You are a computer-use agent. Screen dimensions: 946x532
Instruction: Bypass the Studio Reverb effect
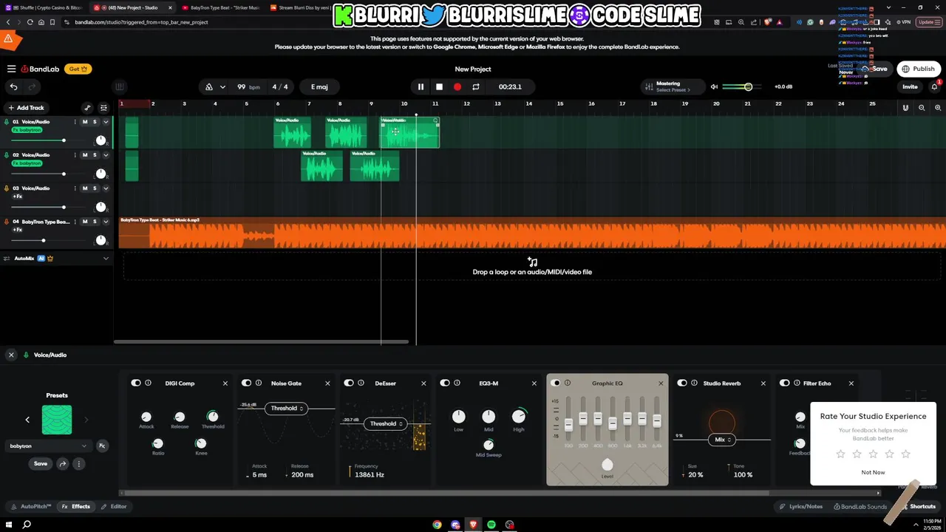tap(682, 383)
